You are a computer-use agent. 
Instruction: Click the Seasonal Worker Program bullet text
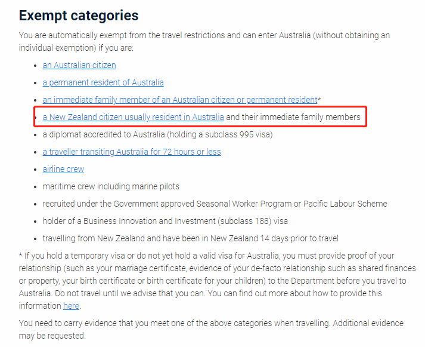click(215, 204)
